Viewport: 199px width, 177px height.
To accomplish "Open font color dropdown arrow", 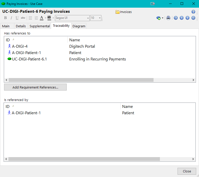I will click(x=45, y=18).
